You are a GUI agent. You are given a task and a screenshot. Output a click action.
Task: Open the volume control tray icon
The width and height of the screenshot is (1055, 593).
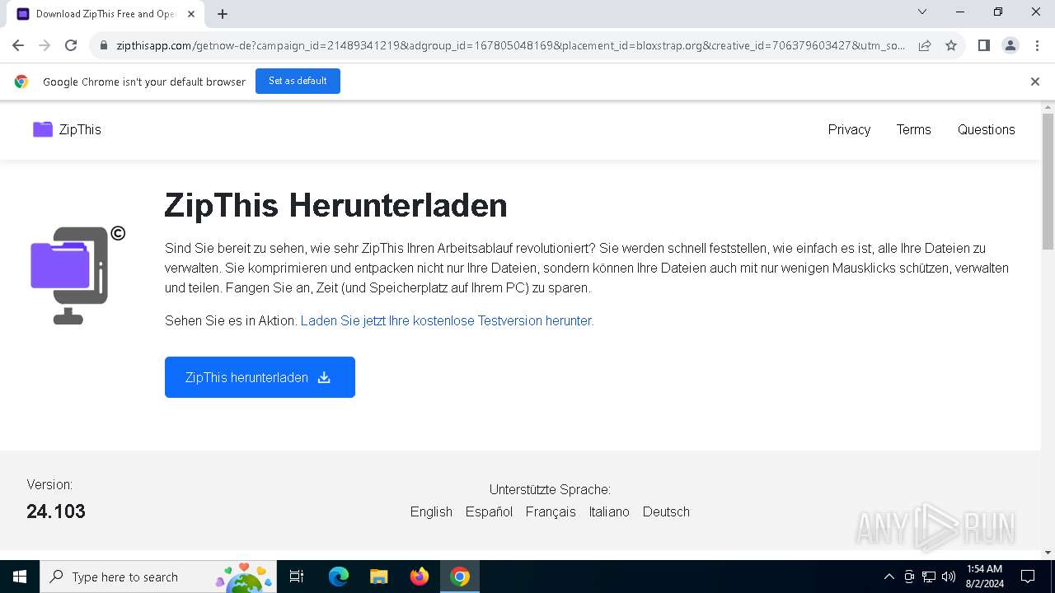949,577
